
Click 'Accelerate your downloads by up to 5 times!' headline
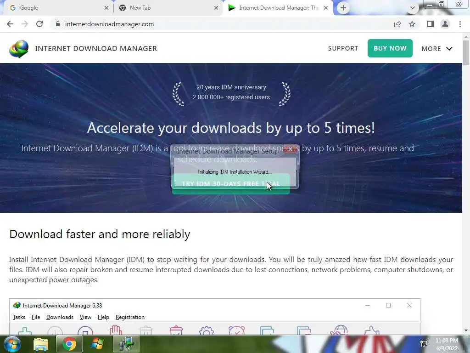coord(231,128)
